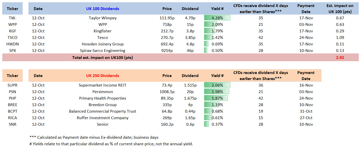361x149 pixels.
Task: Click the TW. ticker cell
Action: point(12,18)
